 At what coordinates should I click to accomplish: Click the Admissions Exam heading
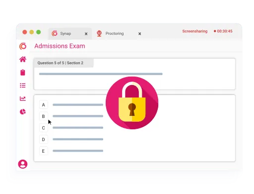[60, 46]
